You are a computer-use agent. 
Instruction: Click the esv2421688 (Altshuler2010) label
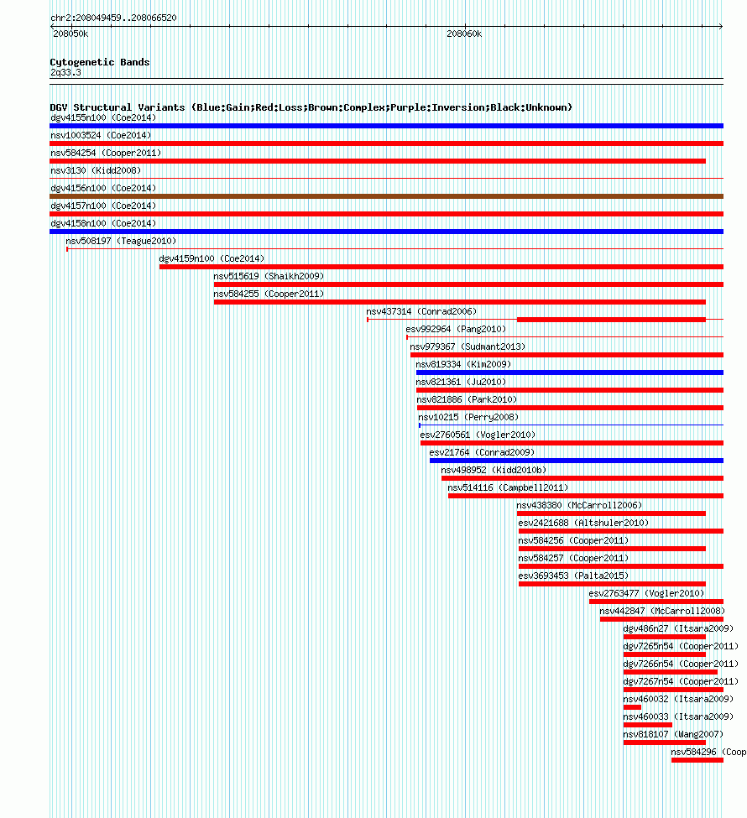click(x=583, y=524)
